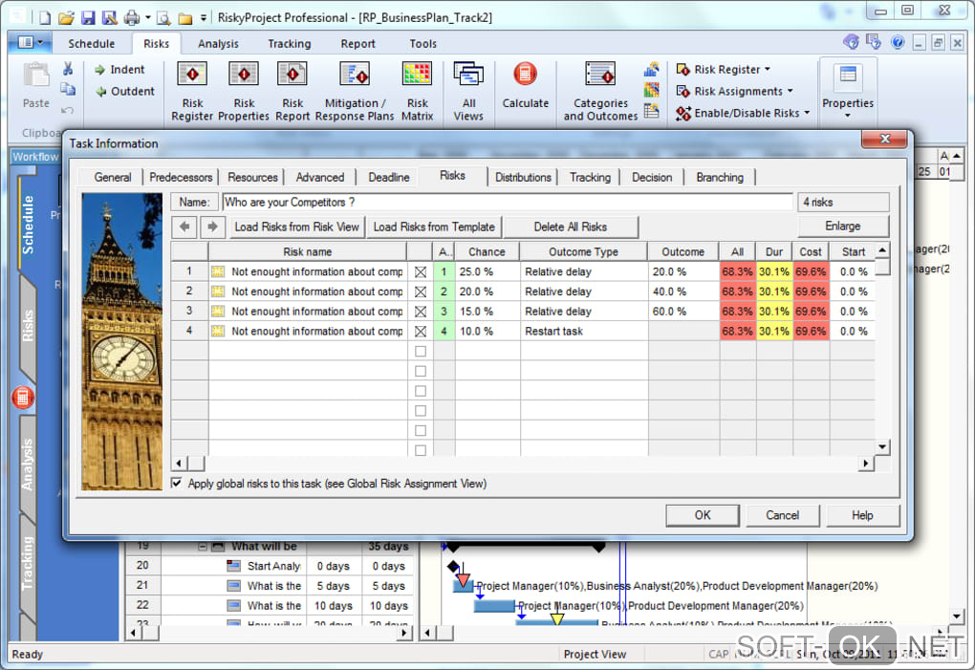Open the Risk Report ribbon icon
The width and height of the screenshot is (975, 670).
(292, 91)
